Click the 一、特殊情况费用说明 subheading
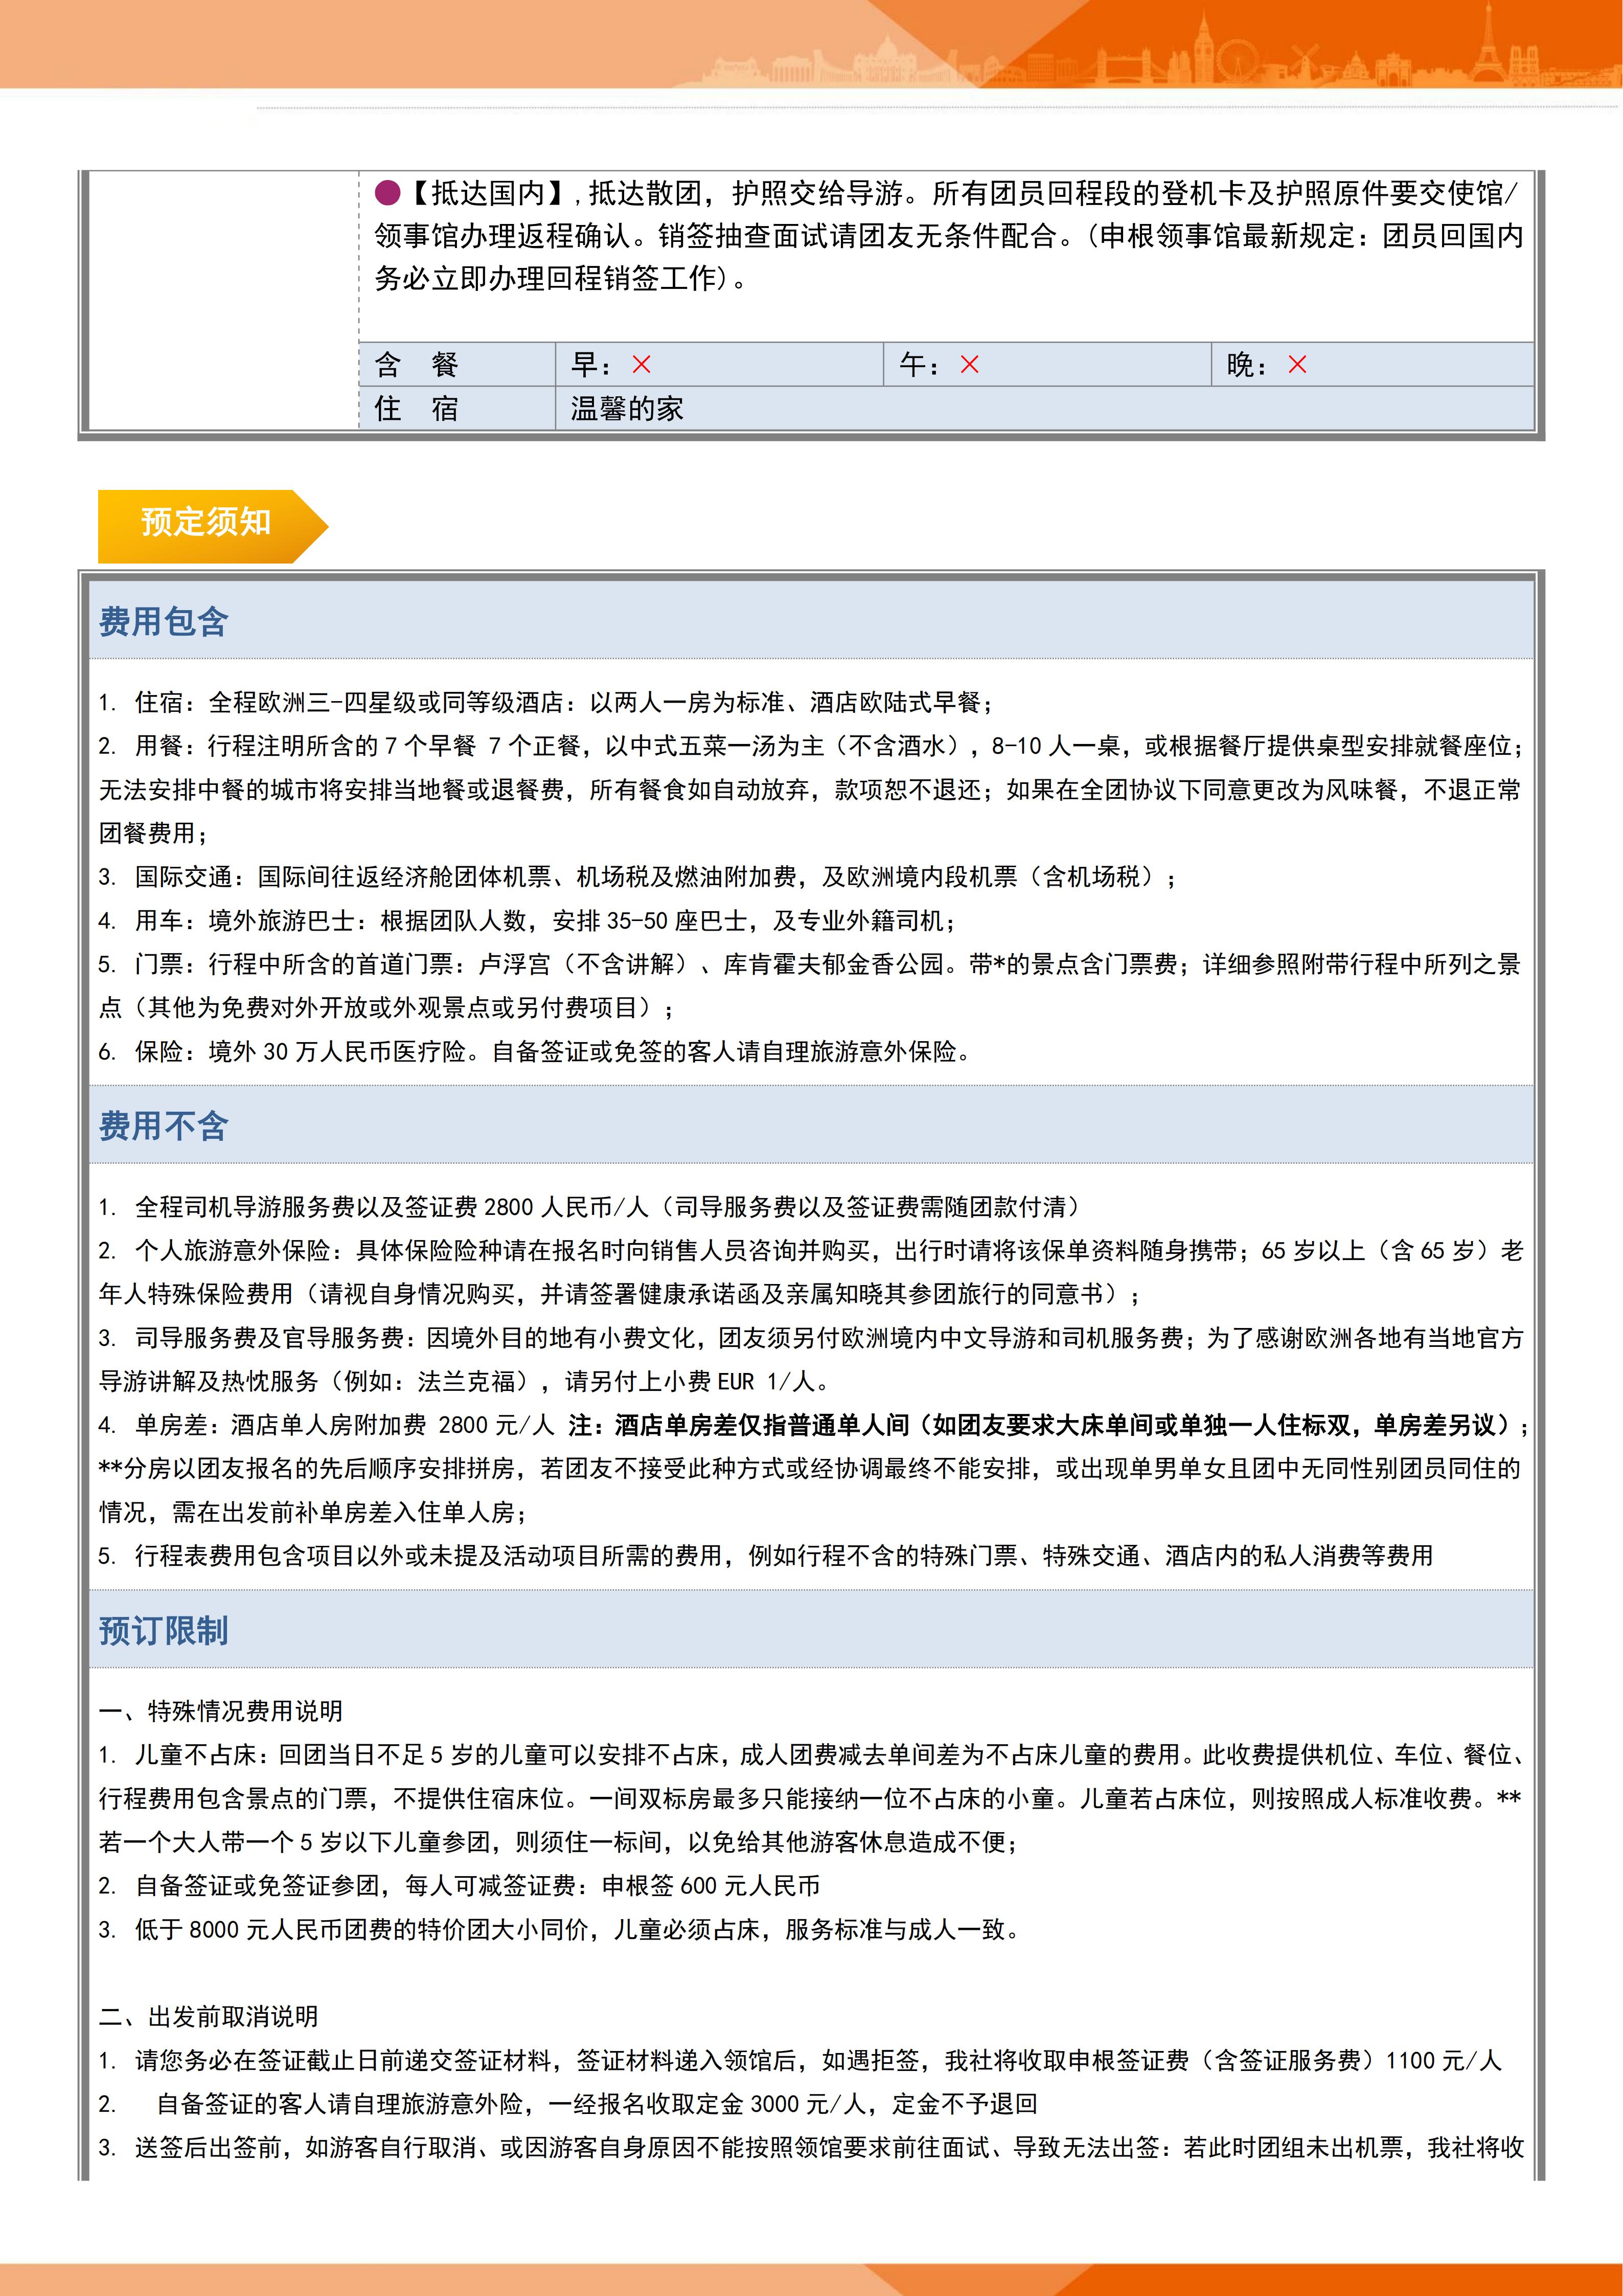This screenshot has width=1623, height=2296. click(221, 1711)
